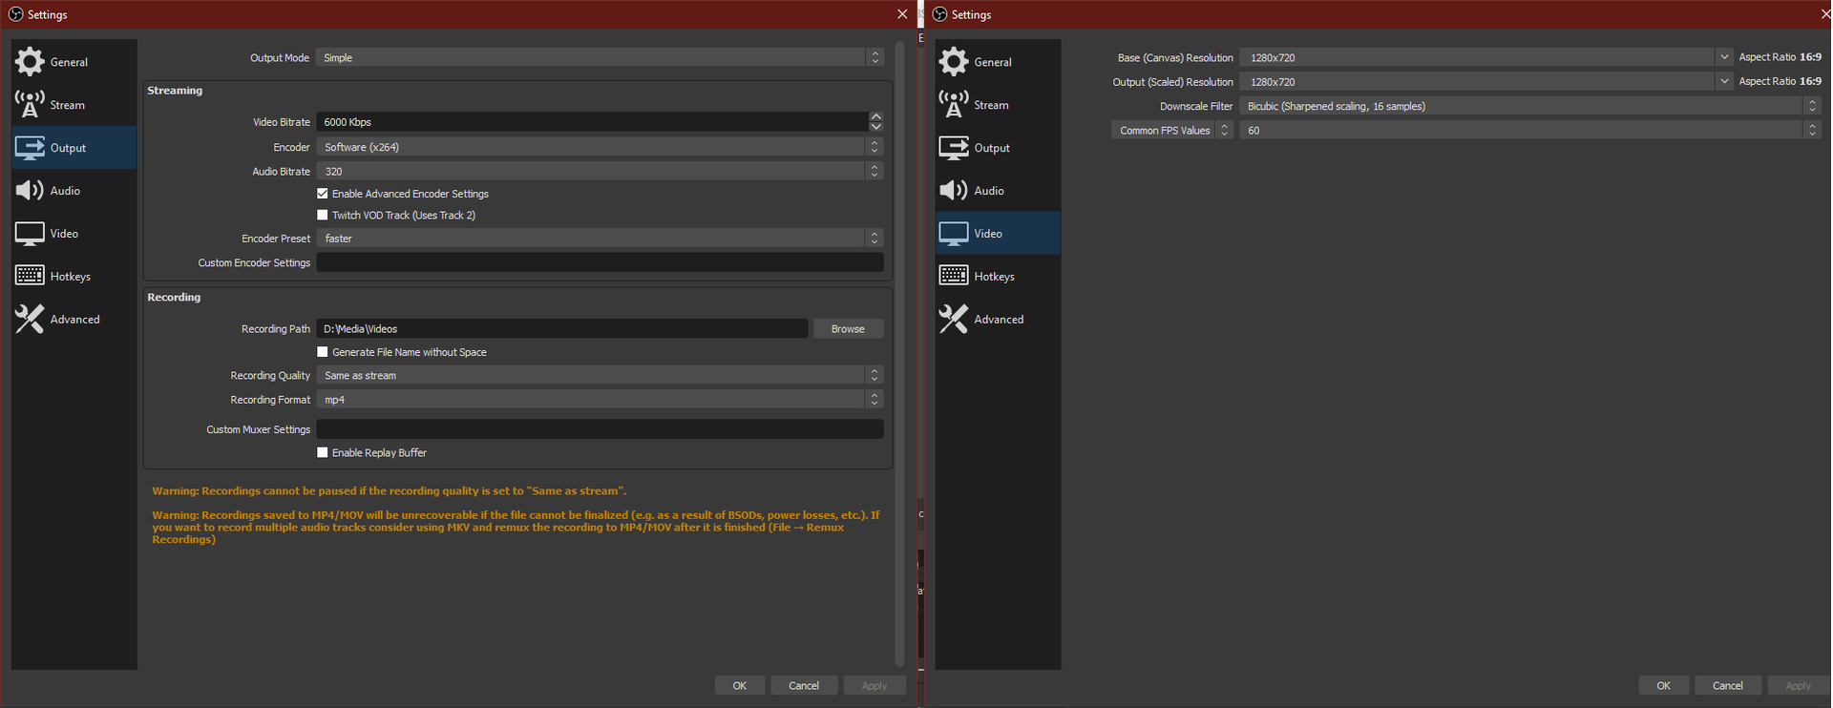Open the Audio Bitrate dropdown
Screen dimensions: 1833x708
600,171
